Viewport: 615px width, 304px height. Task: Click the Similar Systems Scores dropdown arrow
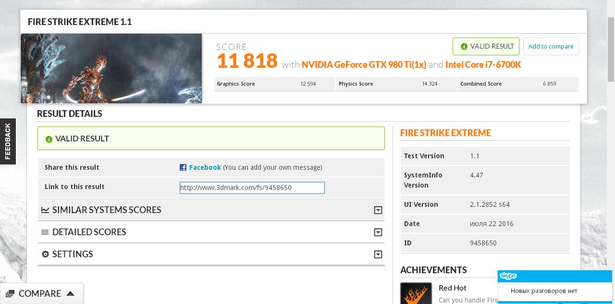click(x=378, y=210)
